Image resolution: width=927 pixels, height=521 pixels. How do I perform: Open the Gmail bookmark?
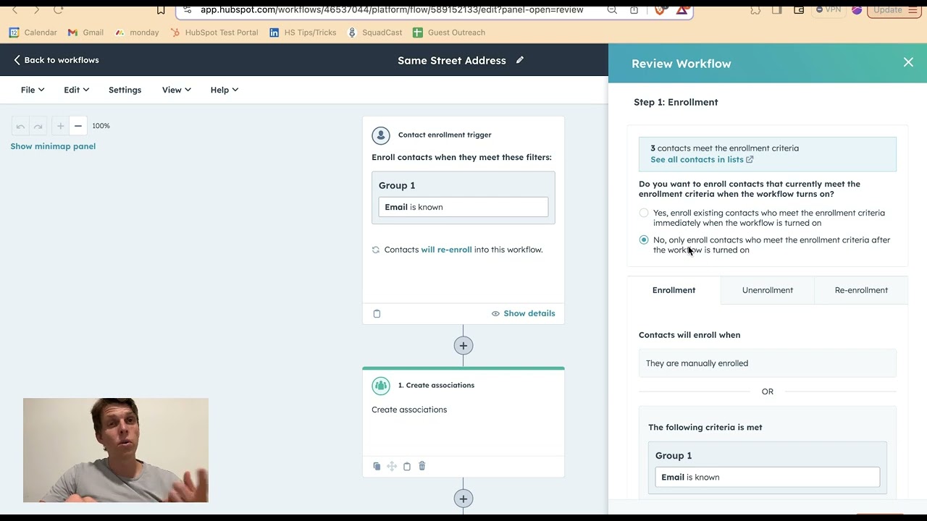coord(85,33)
